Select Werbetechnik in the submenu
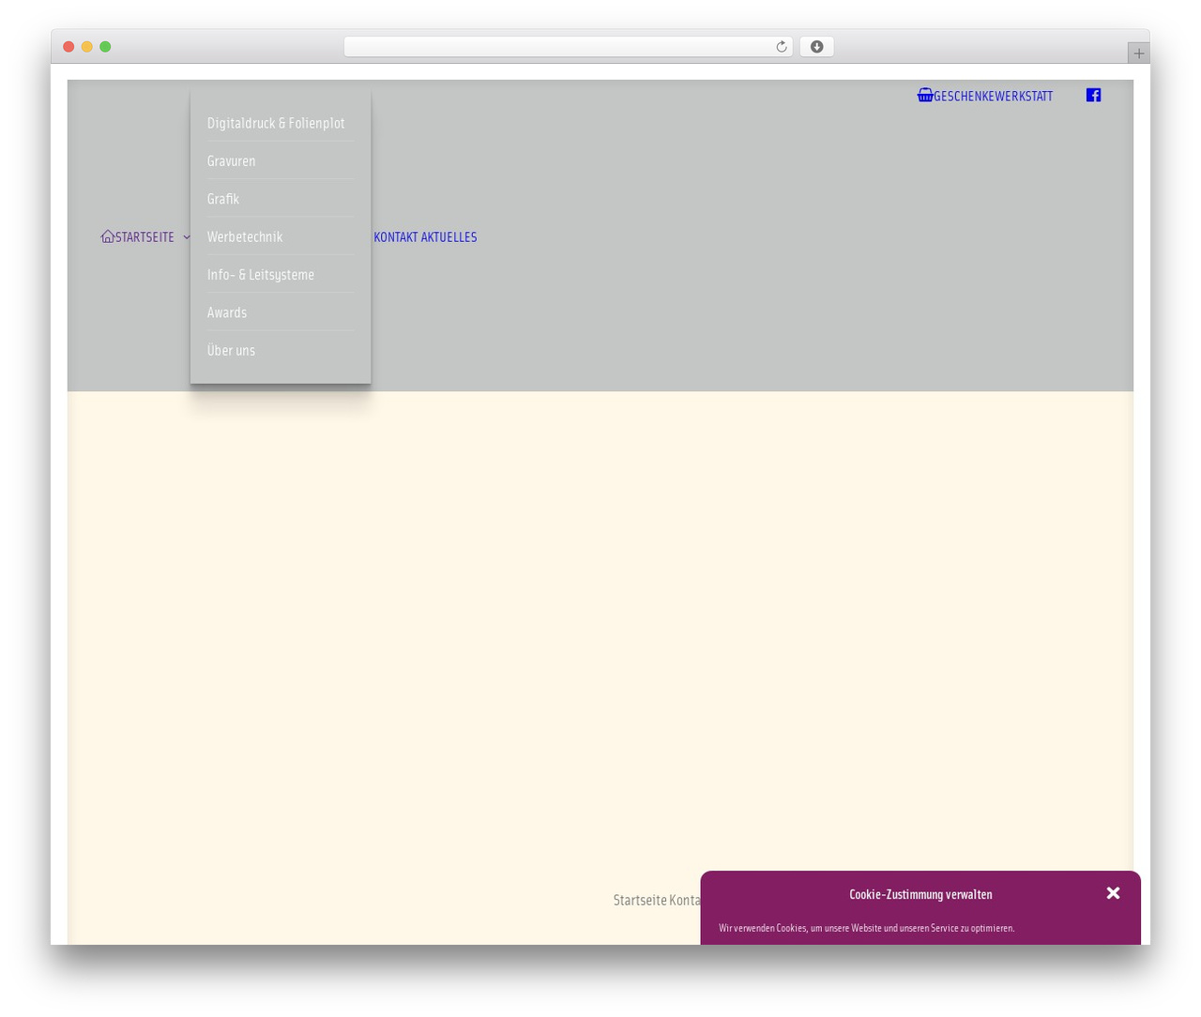The image size is (1201, 1017). [245, 236]
